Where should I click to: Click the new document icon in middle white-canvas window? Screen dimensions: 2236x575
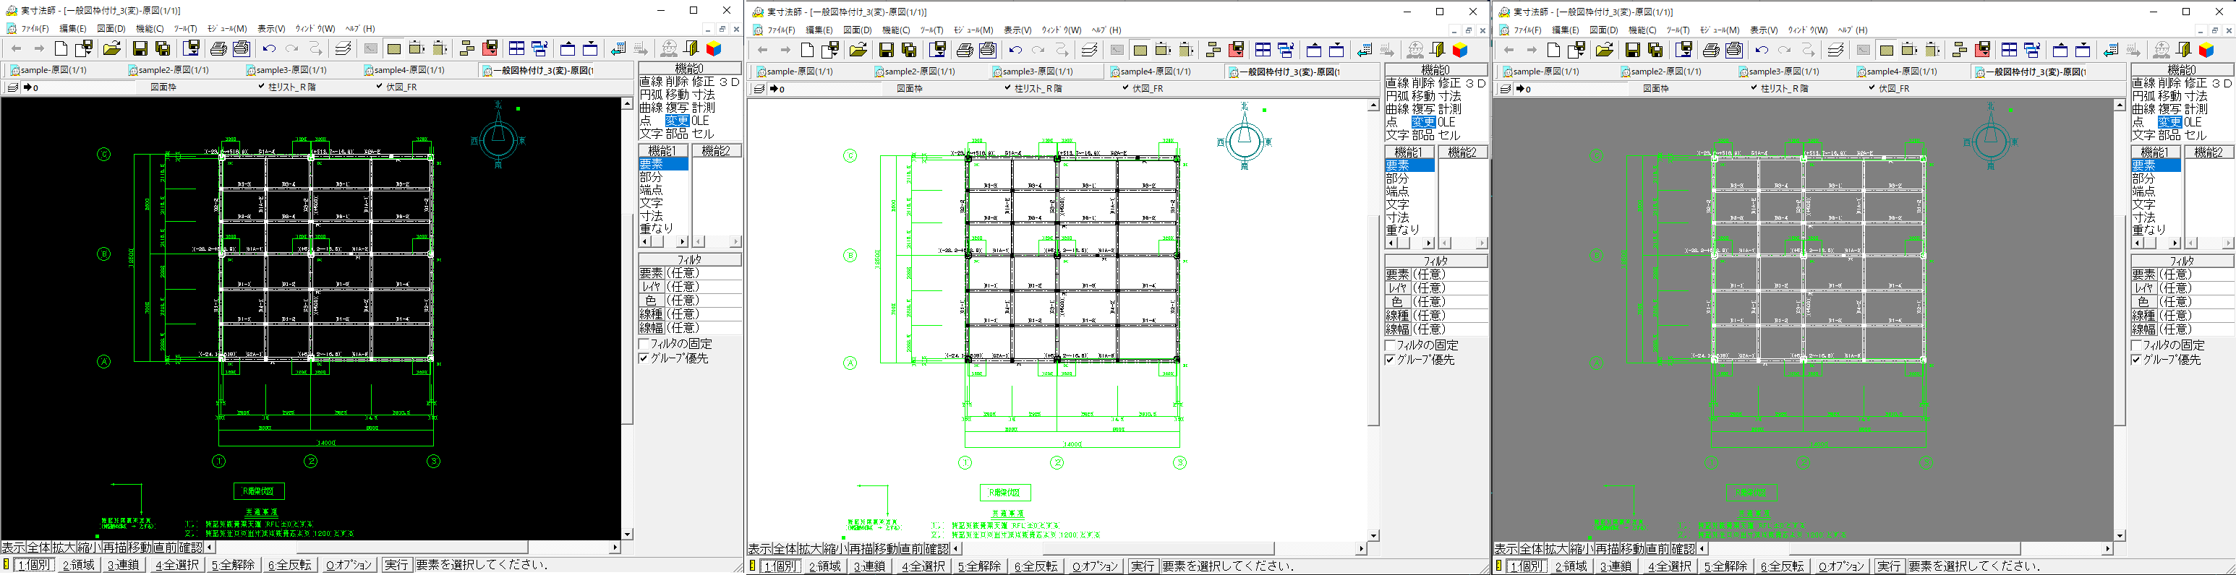click(x=807, y=51)
